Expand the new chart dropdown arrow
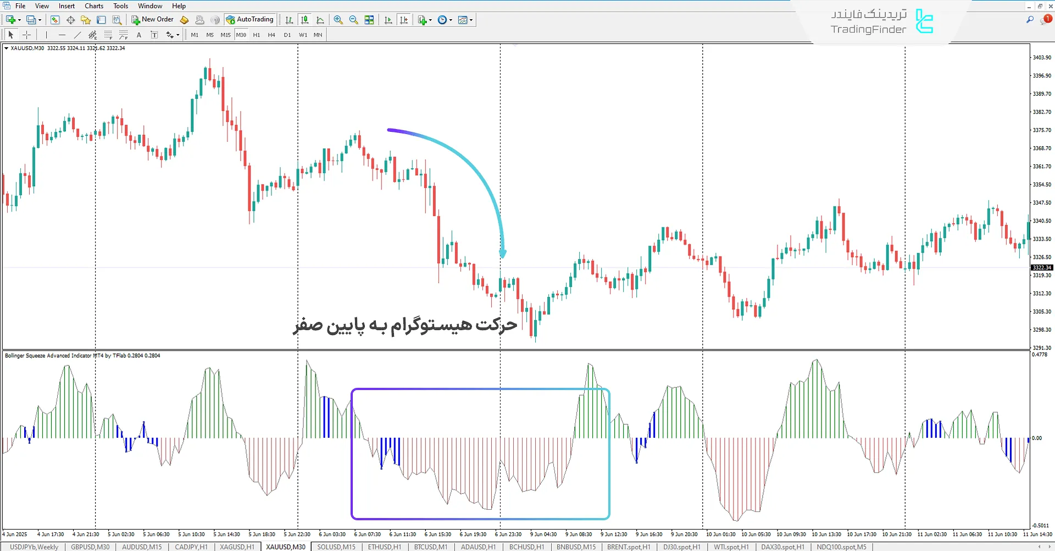The height and width of the screenshot is (551, 1055). click(x=20, y=20)
